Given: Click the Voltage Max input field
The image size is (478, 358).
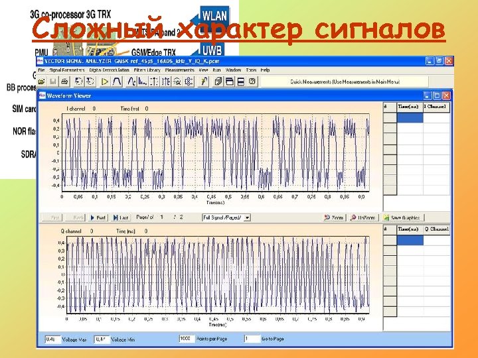Looking at the screenshot, I should [x=52, y=339].
